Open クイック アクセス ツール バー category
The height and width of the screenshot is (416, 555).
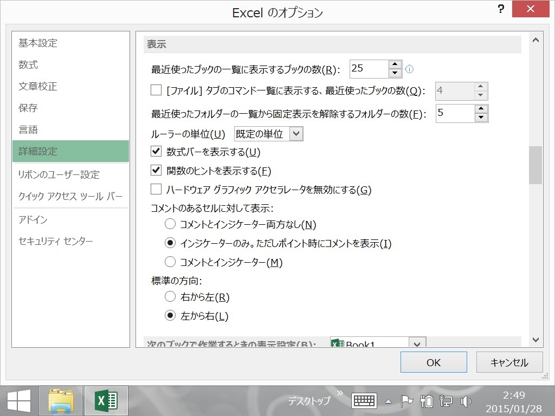tap(71, 196)
